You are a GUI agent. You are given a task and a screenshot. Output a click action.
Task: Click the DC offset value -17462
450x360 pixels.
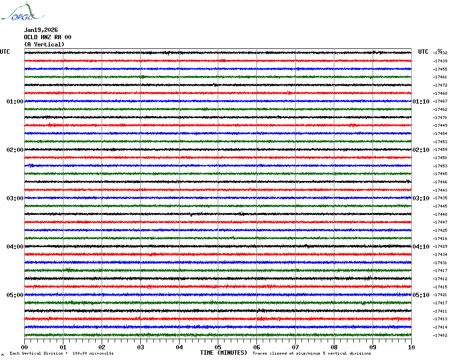440,109
